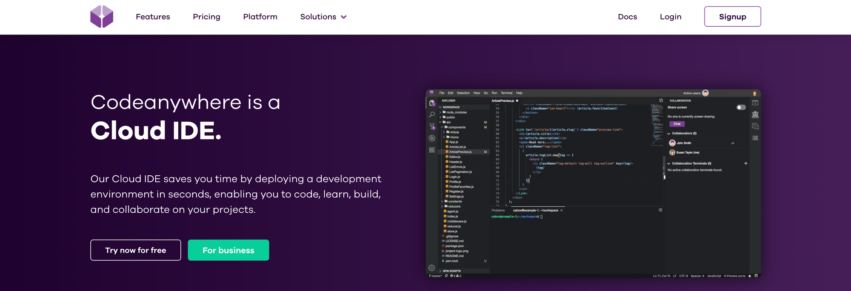
Task: Open the View menu in the IDE
Action: [x=477, y=93]
